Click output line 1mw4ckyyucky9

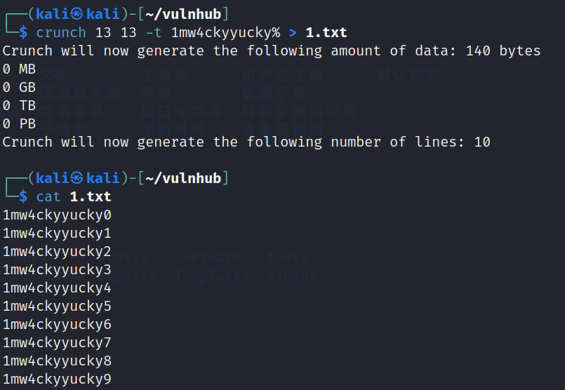(x=58, y=379)
